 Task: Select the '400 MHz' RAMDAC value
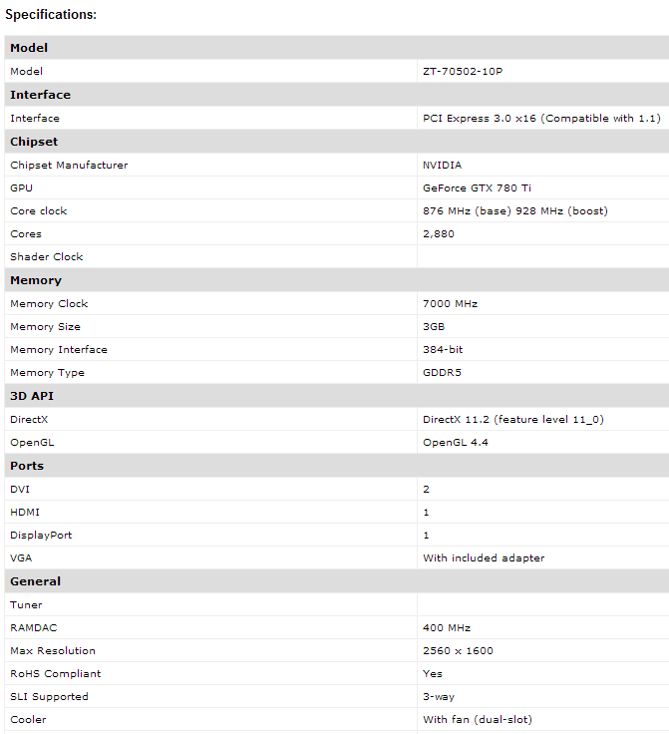click(x=447, y=627)
